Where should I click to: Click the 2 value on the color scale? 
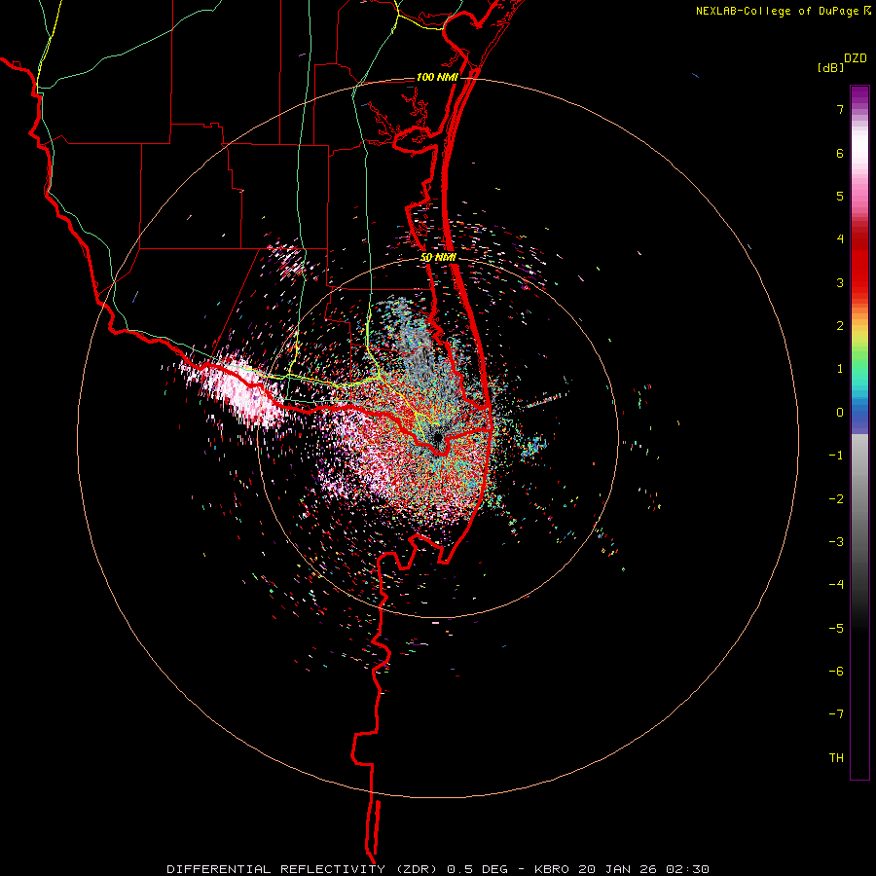pyautogui.click(x=840, y=326)
